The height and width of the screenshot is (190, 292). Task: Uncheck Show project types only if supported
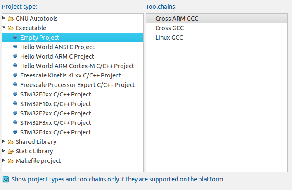pos(6,179)
